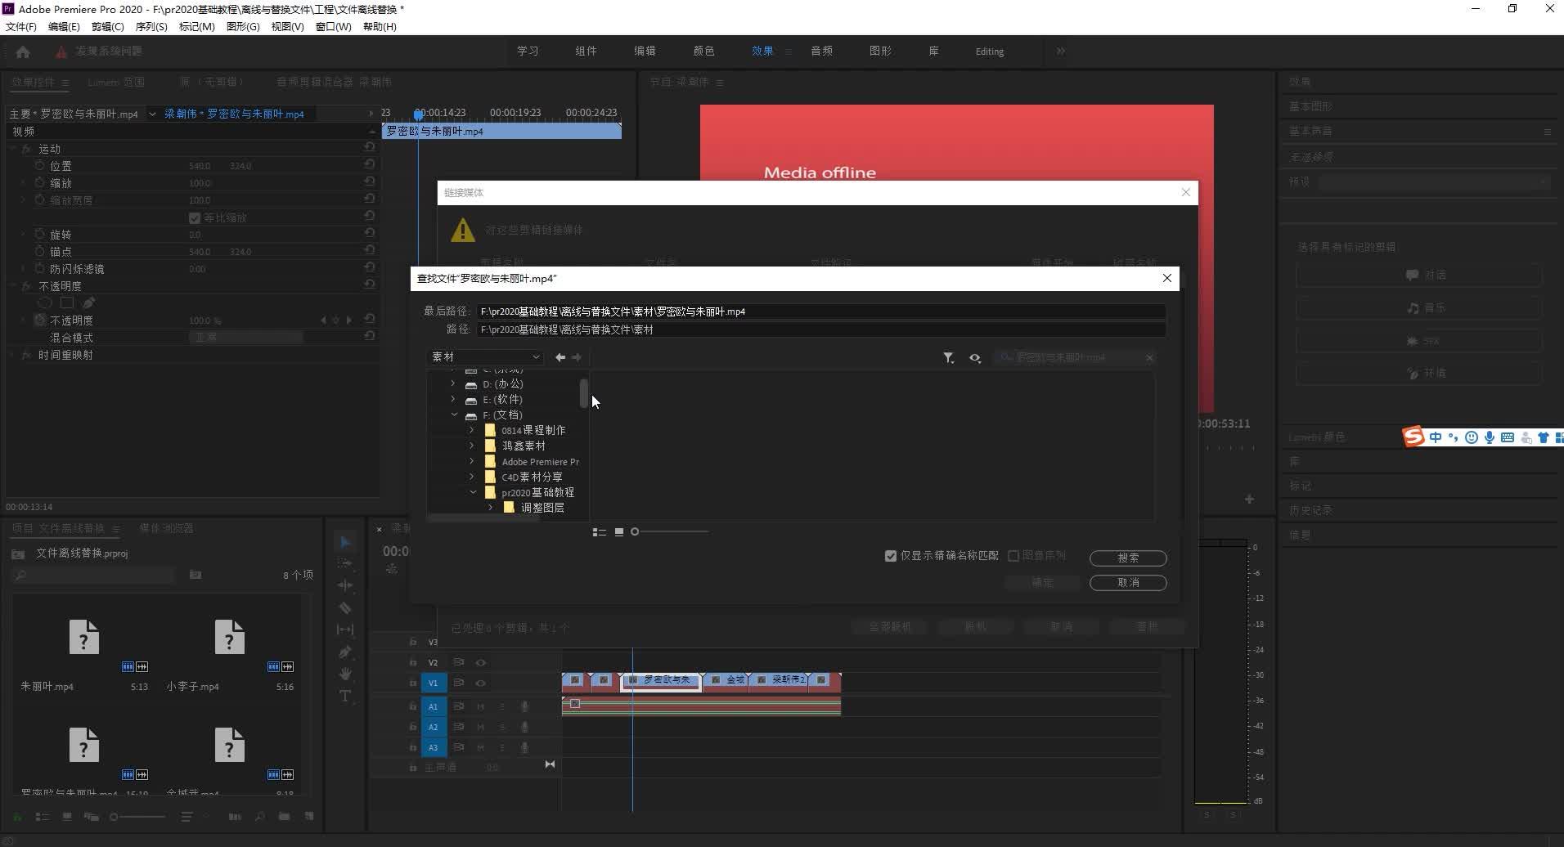This screenshot has width=1564, height=847.
Task: Click the new bin icon in Project panel
Action: 284,816
